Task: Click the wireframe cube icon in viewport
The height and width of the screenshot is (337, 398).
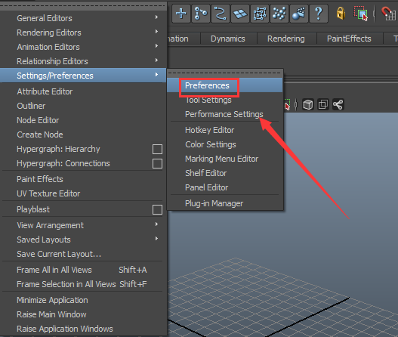Action: click(x=307, y=104)
